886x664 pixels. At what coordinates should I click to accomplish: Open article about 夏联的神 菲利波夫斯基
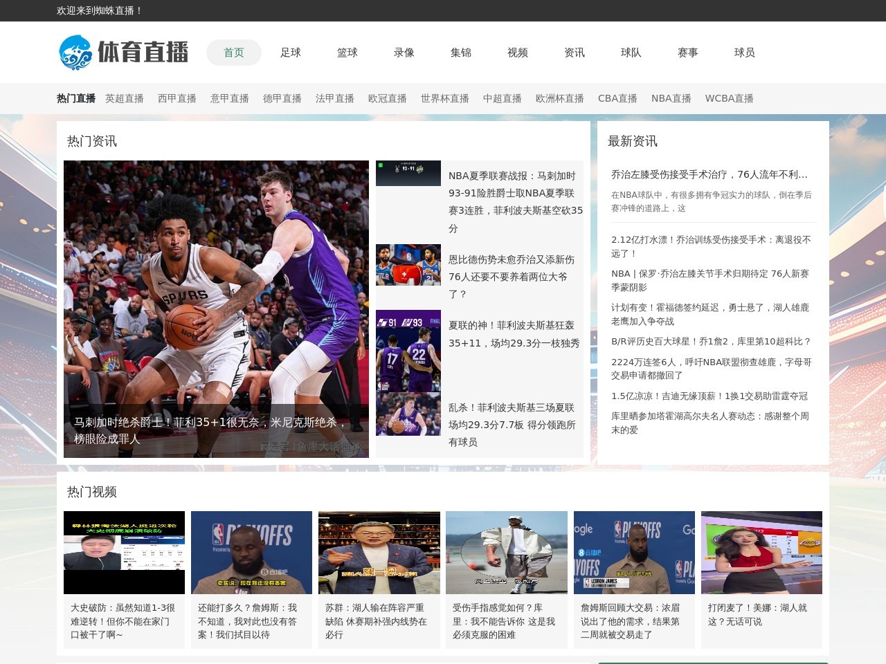pyautogui.click(x=514, y=334)
